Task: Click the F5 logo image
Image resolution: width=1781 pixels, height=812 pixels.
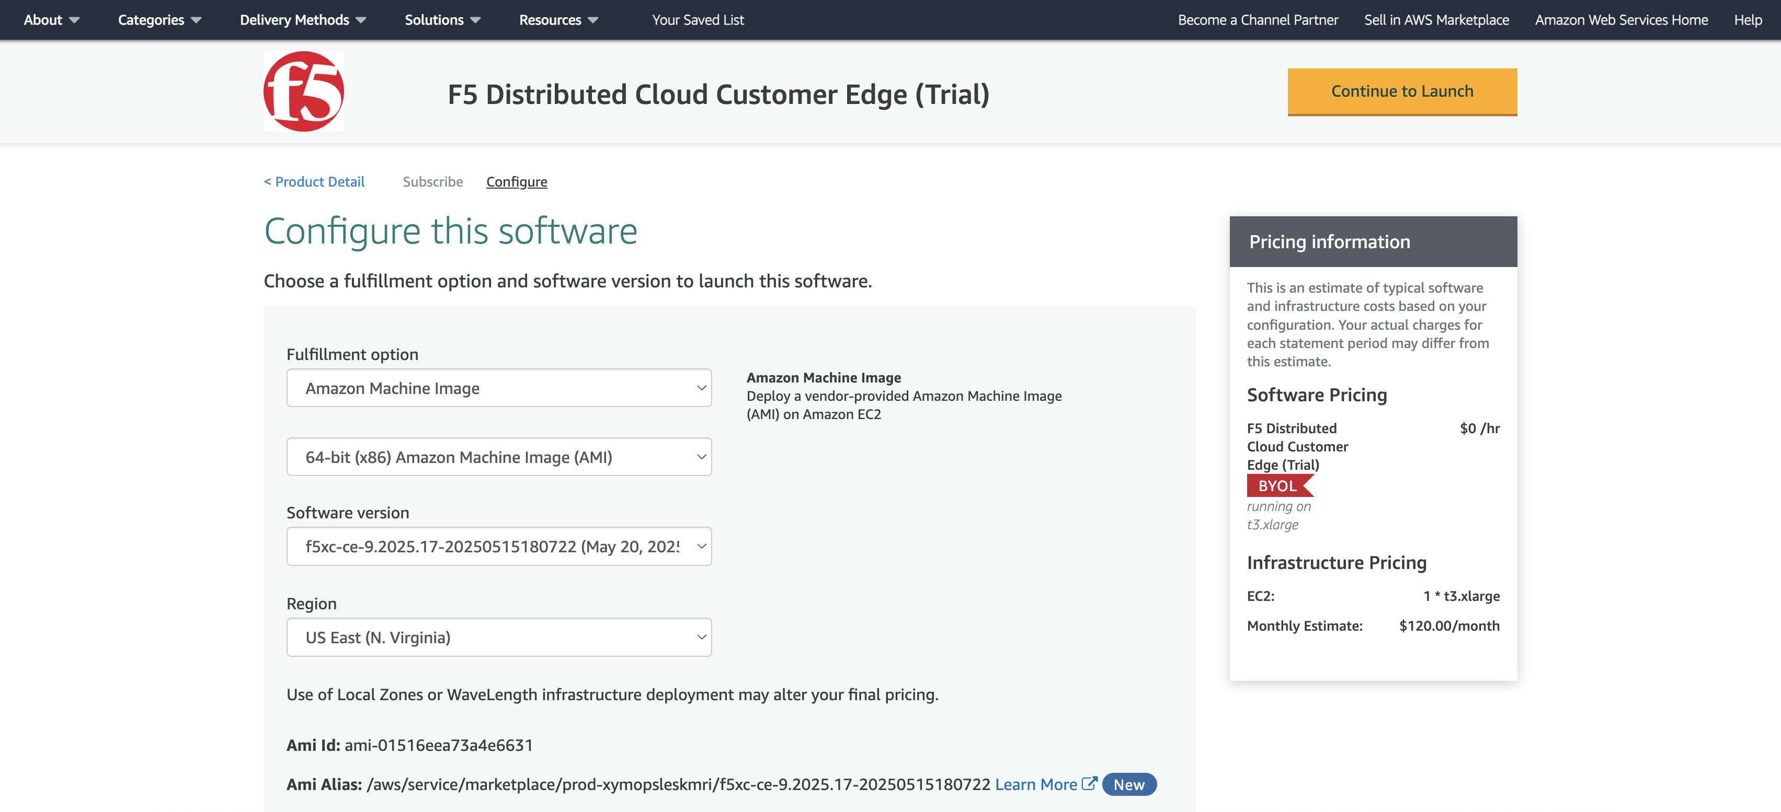Action: 303,91
